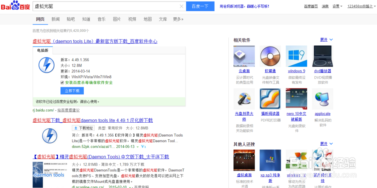377x188 pixels.
Task: Switch to 地图 tab
Action: [x=148, y=19]
